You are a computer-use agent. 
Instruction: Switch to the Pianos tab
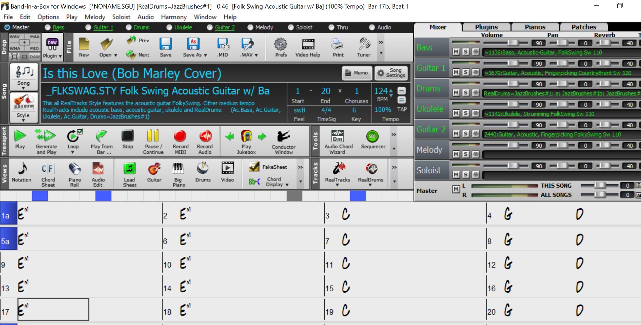[535, 27]
